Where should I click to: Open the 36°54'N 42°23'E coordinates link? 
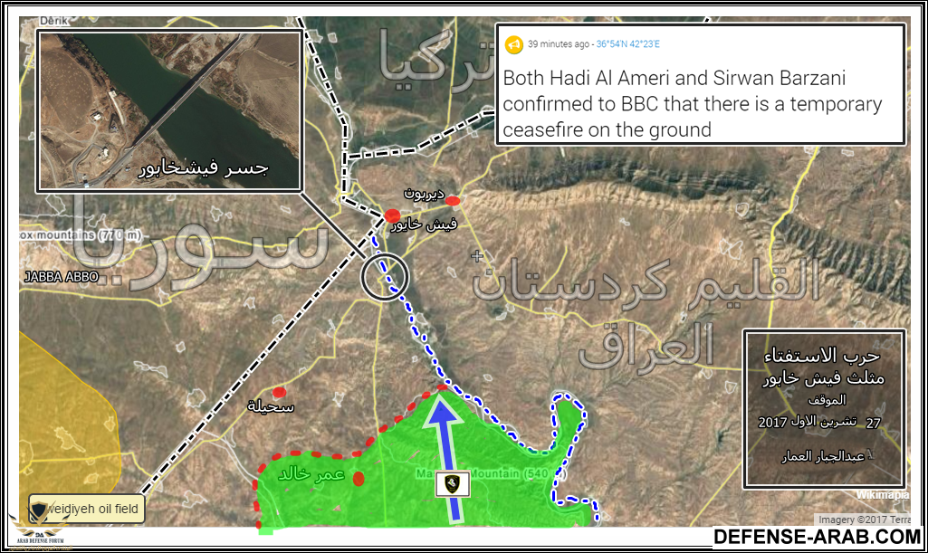pyautogui.click(x=627, y=44)
